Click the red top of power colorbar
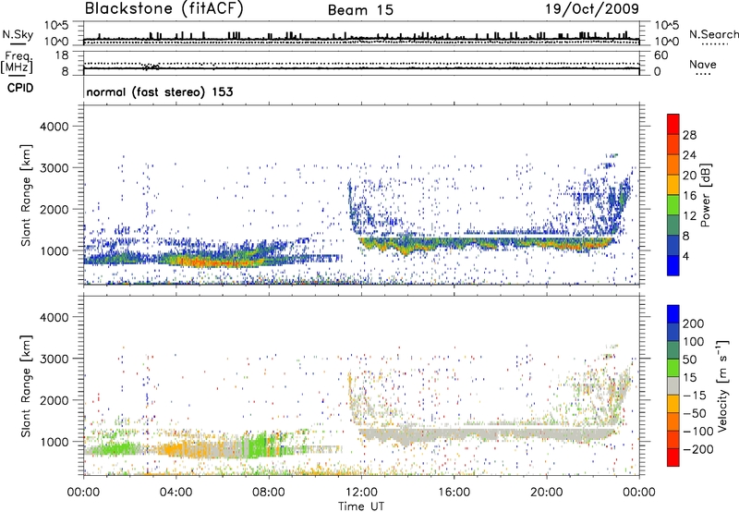The height and width of the screenshot is (512, 739). pyautogui.click(x=673, y=124)
